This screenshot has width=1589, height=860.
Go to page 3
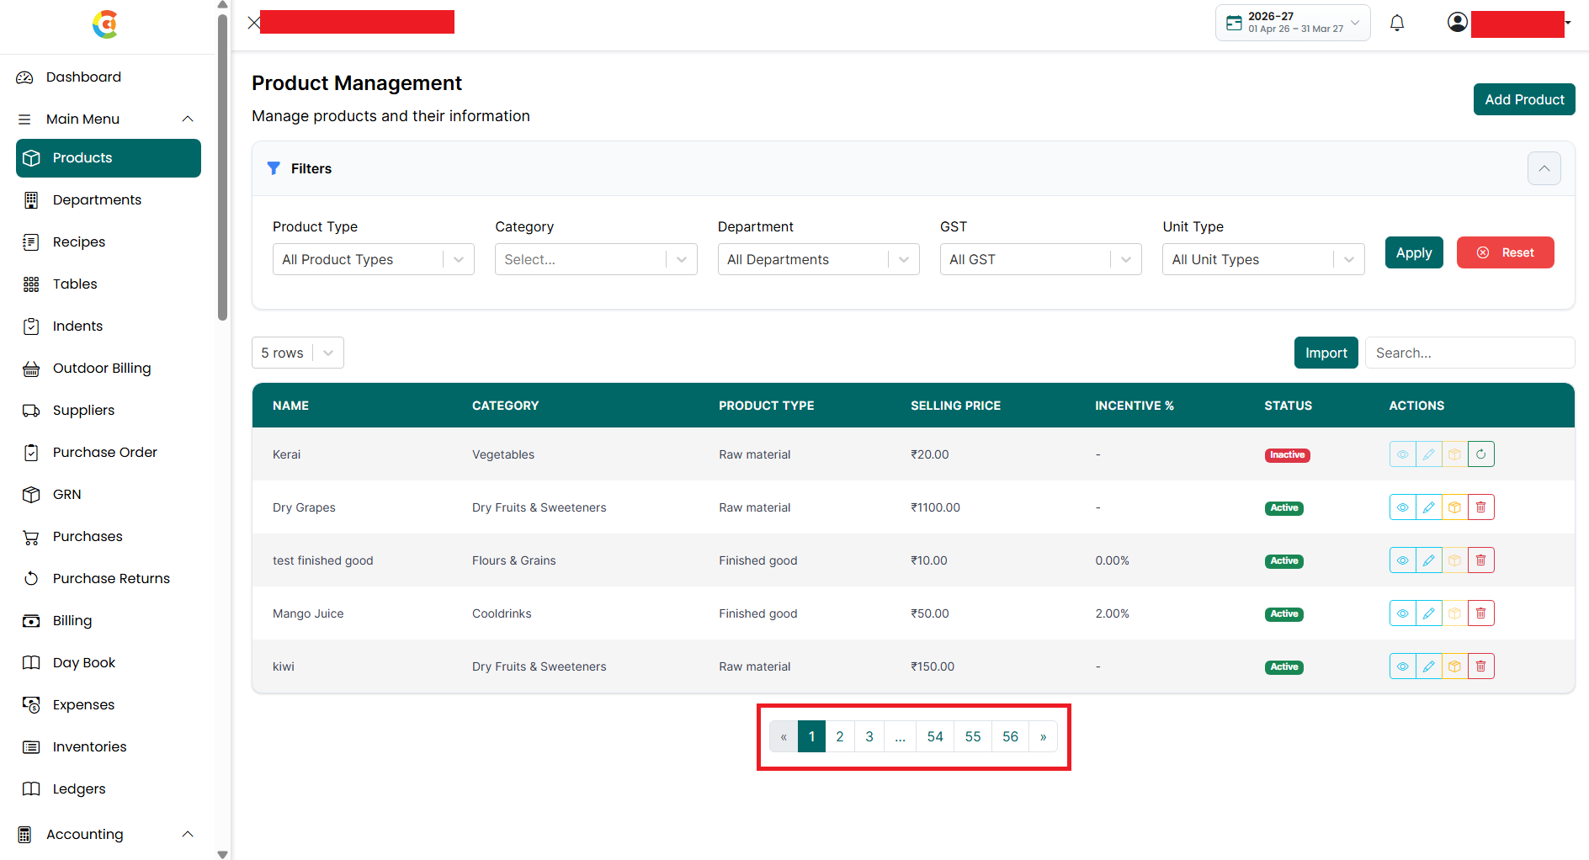(869, 736)
